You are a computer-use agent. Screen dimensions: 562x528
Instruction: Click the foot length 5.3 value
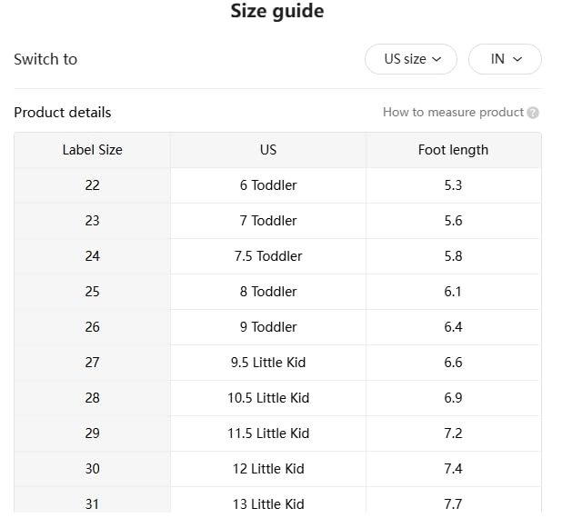(x=453, y=185)
